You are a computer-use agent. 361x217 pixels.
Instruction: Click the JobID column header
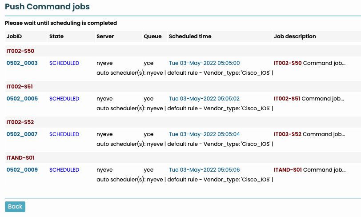pyautogui.click(x=14, y=36)
